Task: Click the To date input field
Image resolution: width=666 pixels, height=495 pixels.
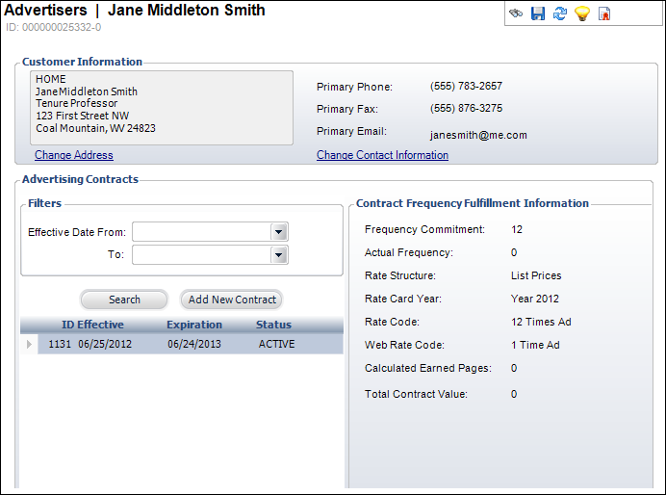Action: tap(201, 255)
